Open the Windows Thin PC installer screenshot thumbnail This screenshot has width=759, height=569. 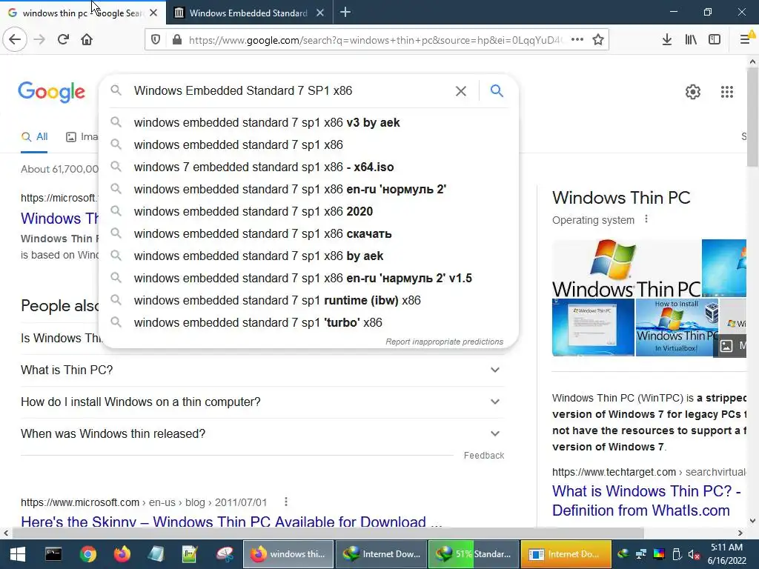click(x=593, y=327)
